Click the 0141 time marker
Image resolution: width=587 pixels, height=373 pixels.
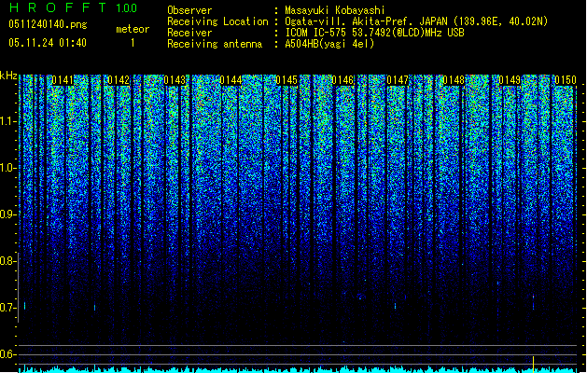[x=63, y=80]
